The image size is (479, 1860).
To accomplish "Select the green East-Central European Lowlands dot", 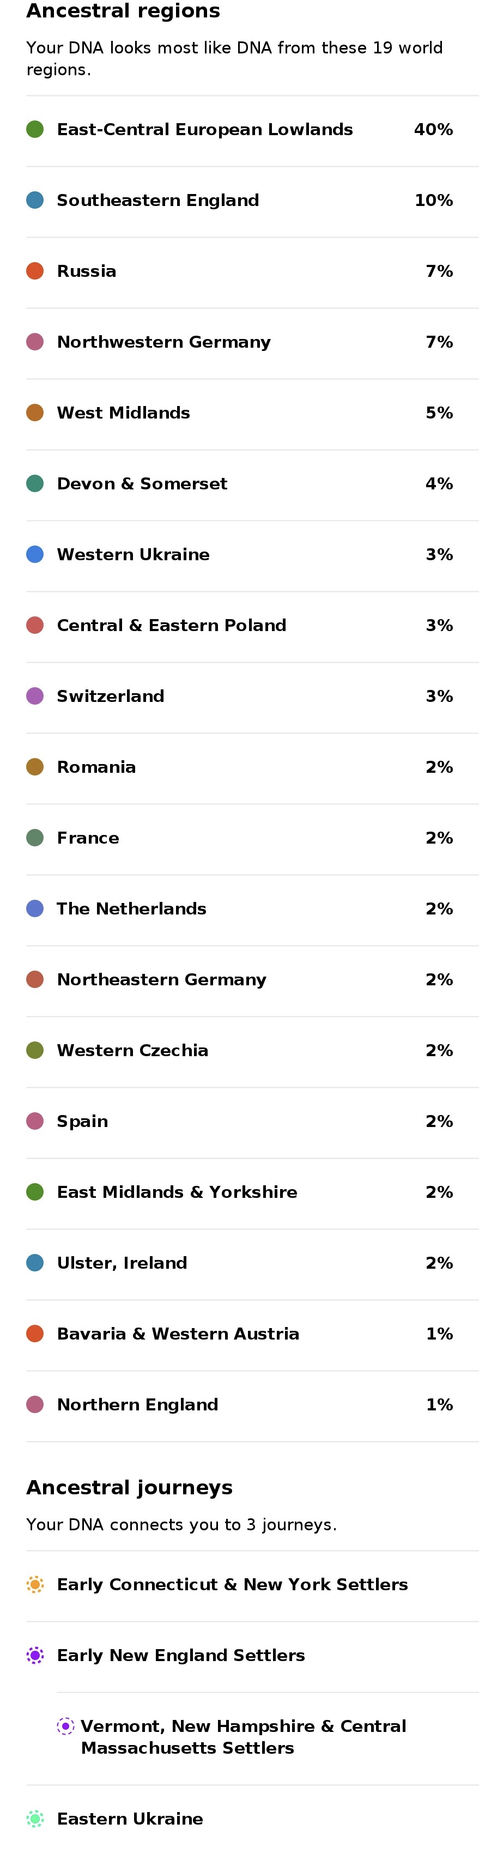I will [x=35, y=129].
